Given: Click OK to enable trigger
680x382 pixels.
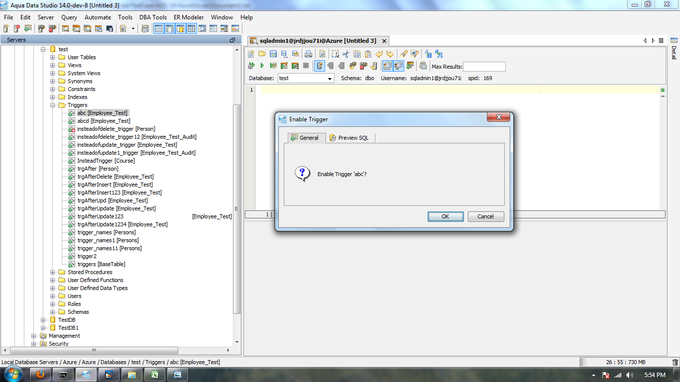Looking at the screenshot, I should coord(446,216).
